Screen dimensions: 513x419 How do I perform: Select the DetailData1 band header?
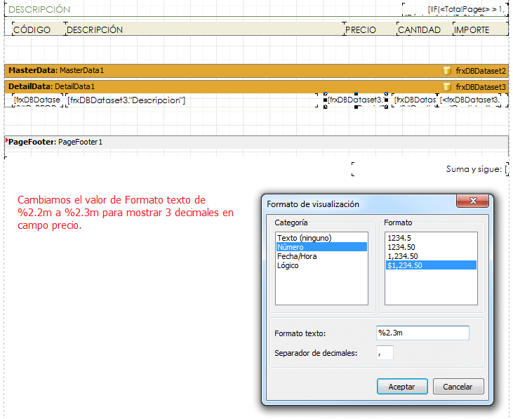(x=257, y=87)
